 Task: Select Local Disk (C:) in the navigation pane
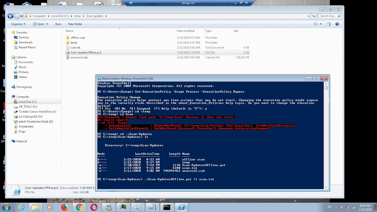[28, 102]
